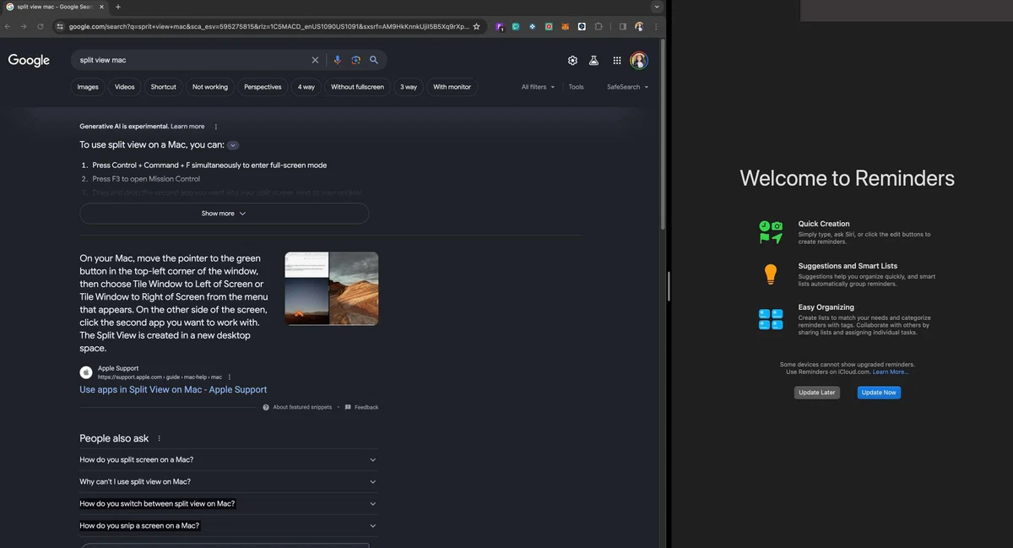Screen dimensions: 1013x548
Task: Click Update Later in Reminders
Action: (817, 393)
